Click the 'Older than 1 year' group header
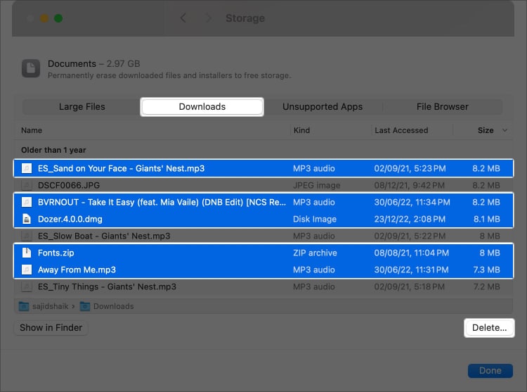 coord(53,150)
